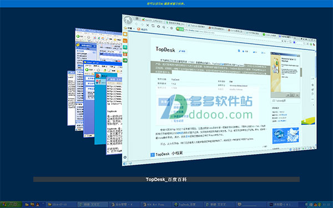Click the browser logo at top-left

[128, 20]
